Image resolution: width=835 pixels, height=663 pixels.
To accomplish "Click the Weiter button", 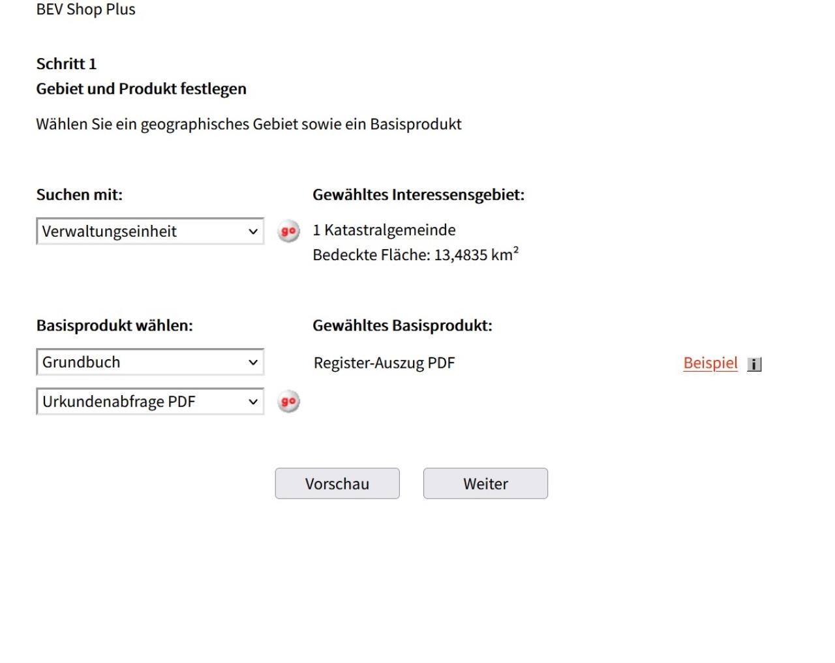I will [485, 484].
